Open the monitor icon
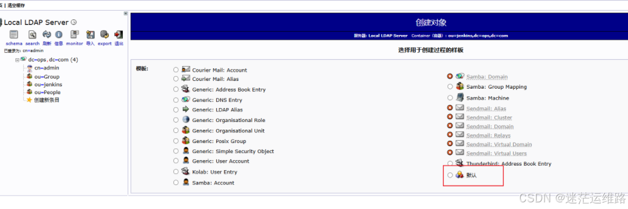The image size is (628, 209). click(x=74, y=34)
